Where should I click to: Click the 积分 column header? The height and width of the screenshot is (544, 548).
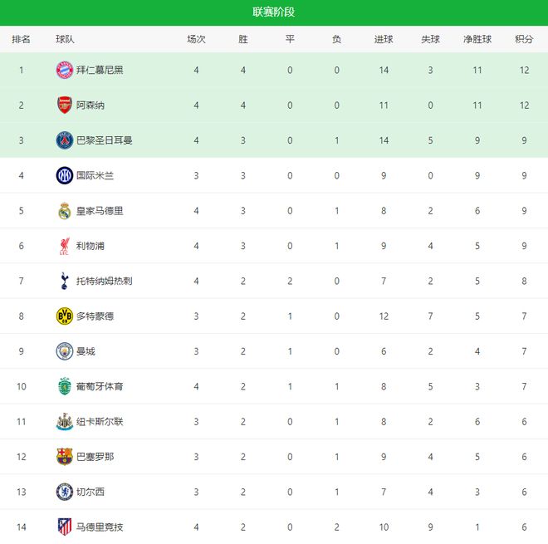pyautogui.click(x=524, y=39)
